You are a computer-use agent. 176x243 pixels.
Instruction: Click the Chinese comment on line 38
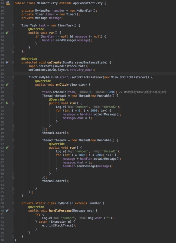(143, 92)
